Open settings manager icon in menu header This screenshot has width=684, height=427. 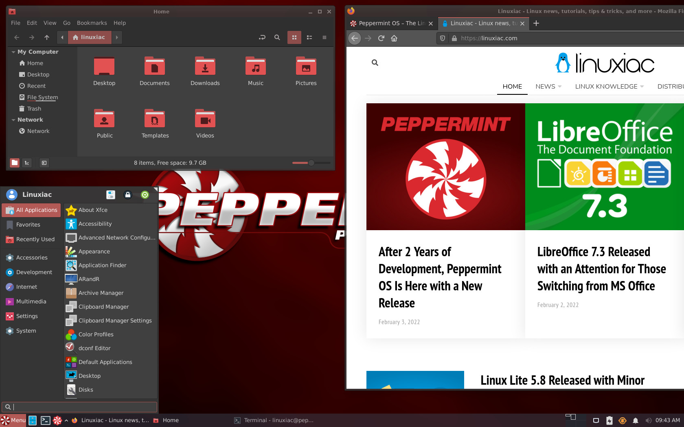pyautogui.click(x=111, y=195)
